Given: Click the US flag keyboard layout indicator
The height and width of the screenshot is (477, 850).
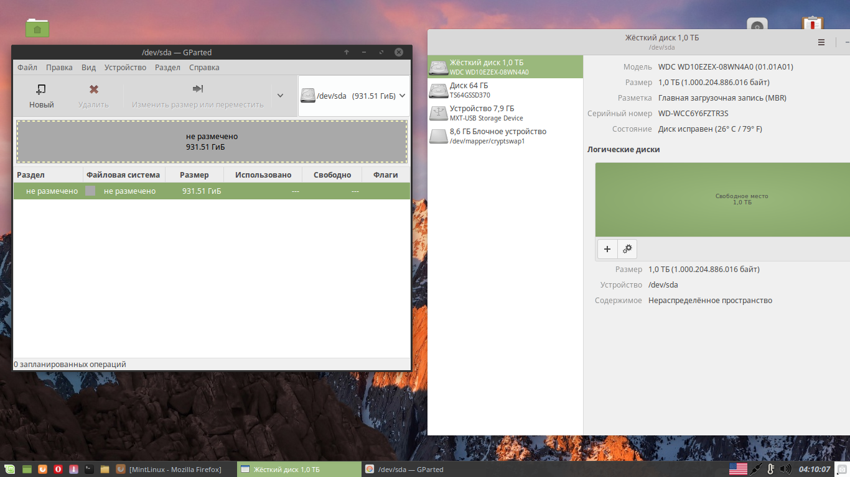Looking at the screenshot, I should pos(738,470).
